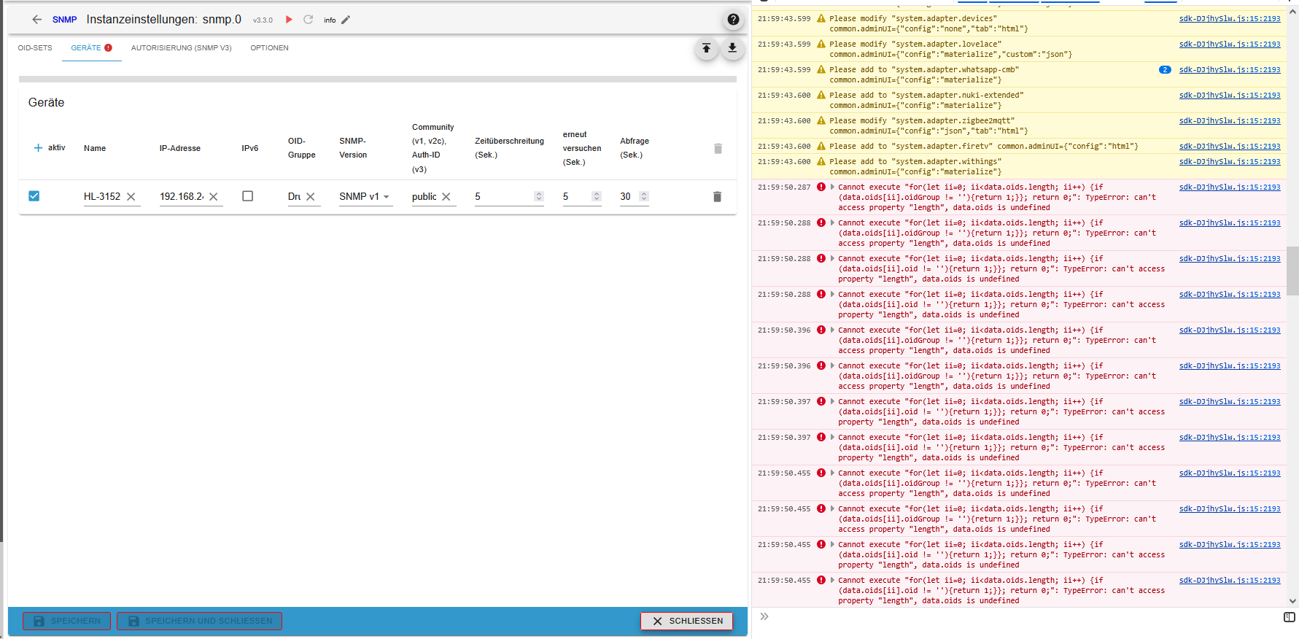Open source link for system.adapter.devices warning
This screenshot has height=639, width=1299.
click(x=1230, y=19)
